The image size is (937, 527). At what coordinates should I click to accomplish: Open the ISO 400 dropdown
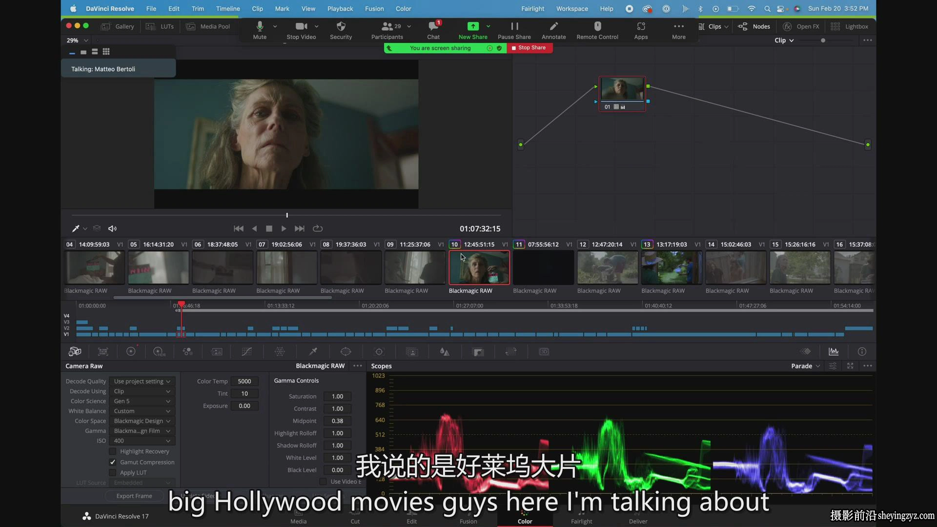(x=142, y=441)
